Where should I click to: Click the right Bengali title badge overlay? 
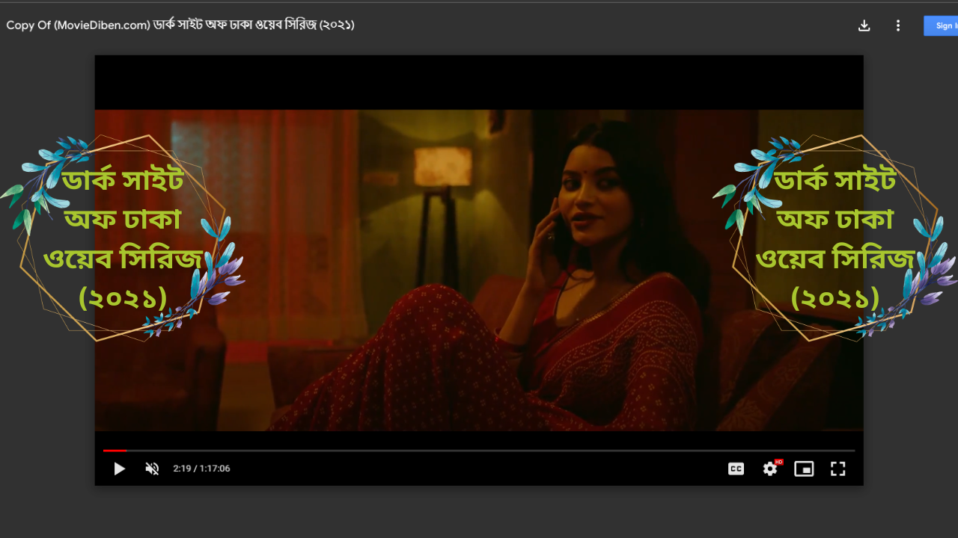coord(835,239)
